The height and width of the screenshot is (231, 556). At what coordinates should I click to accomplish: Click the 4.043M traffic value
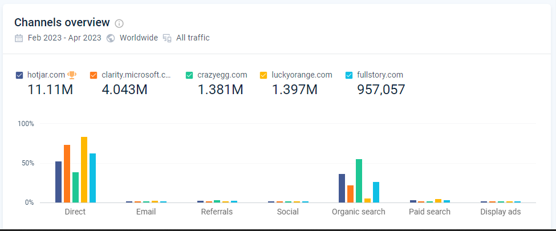[x=124, y=90]
